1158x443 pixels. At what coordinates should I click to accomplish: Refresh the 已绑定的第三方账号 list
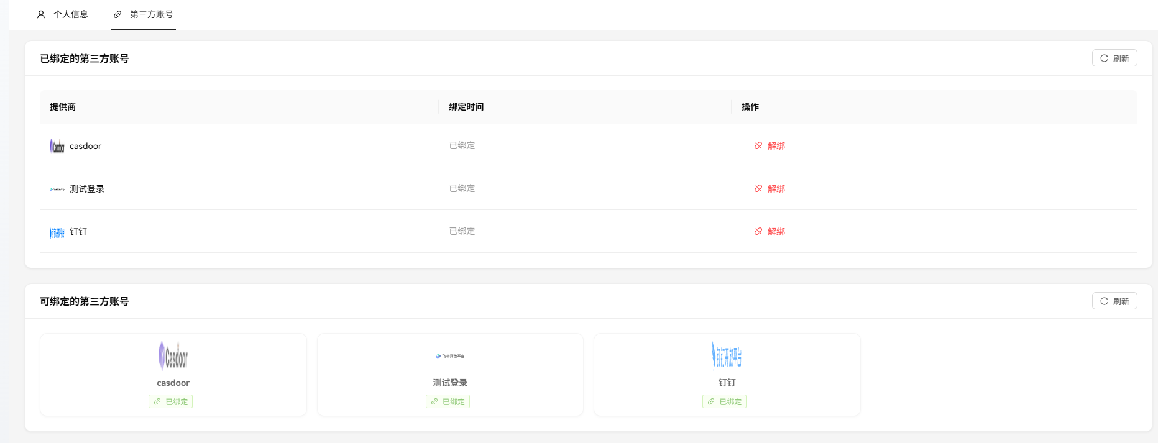[1114, 58]
